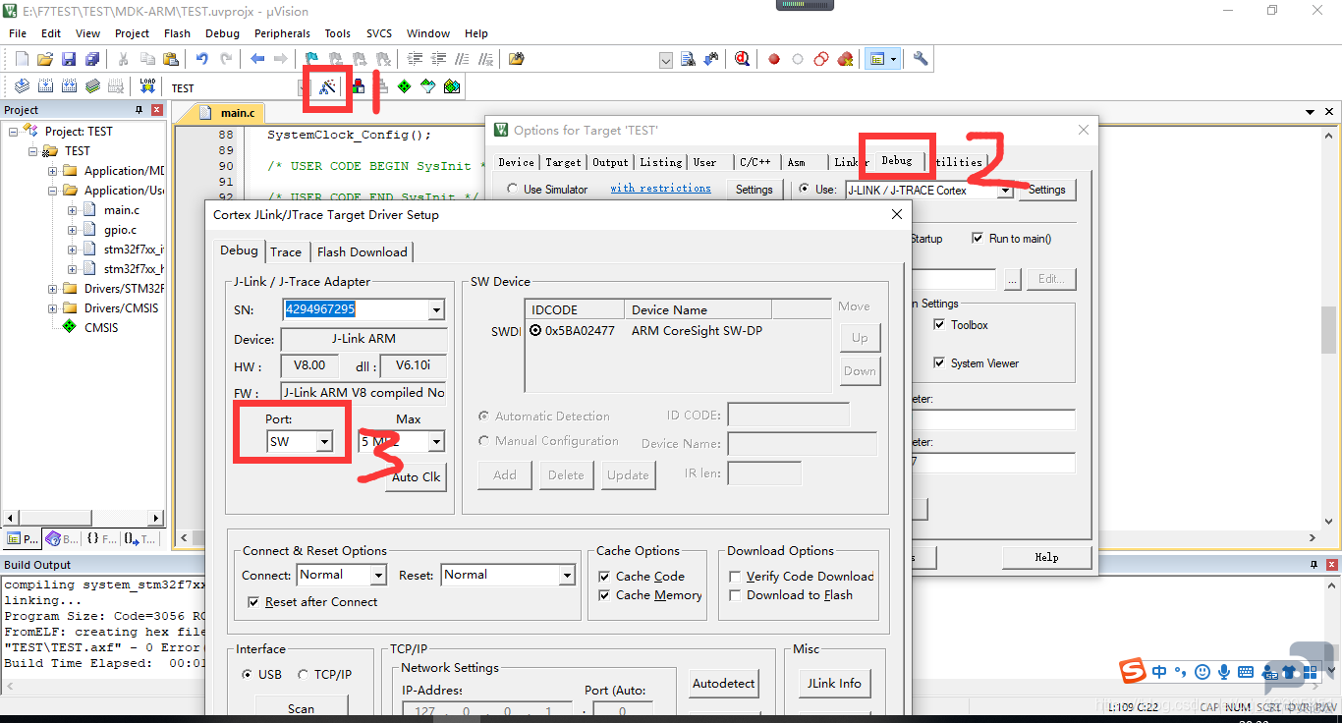Viewport: 1342px width, 723px height.
Task: Click the Auto Clk button
Action: pos(417,477)
